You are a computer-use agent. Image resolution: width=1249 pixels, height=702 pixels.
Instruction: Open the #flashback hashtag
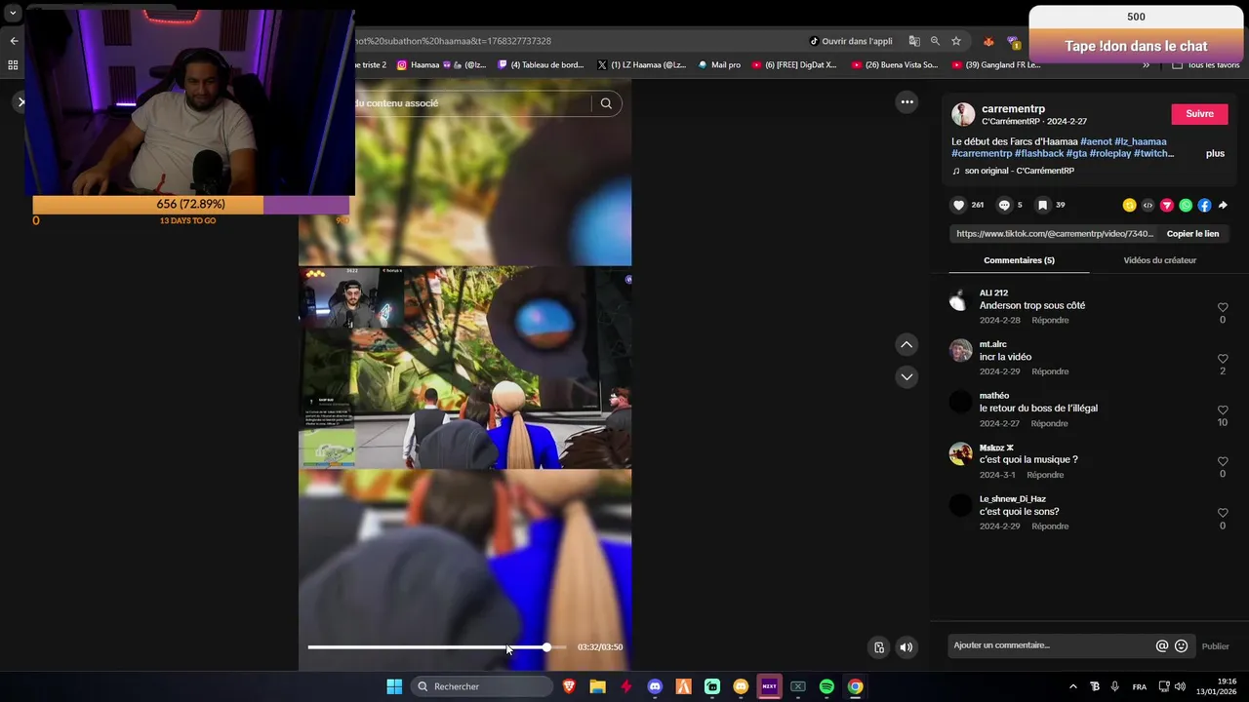(1037, 153)
